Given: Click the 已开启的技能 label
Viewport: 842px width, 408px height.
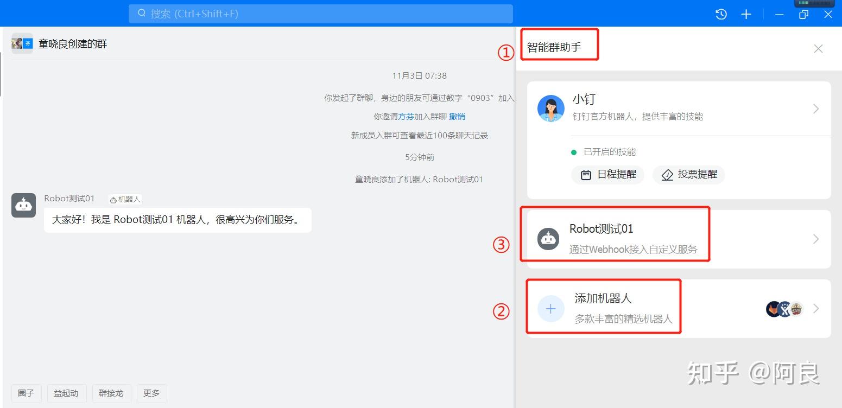Looking at the screenshot, I should tap(610, 152).
